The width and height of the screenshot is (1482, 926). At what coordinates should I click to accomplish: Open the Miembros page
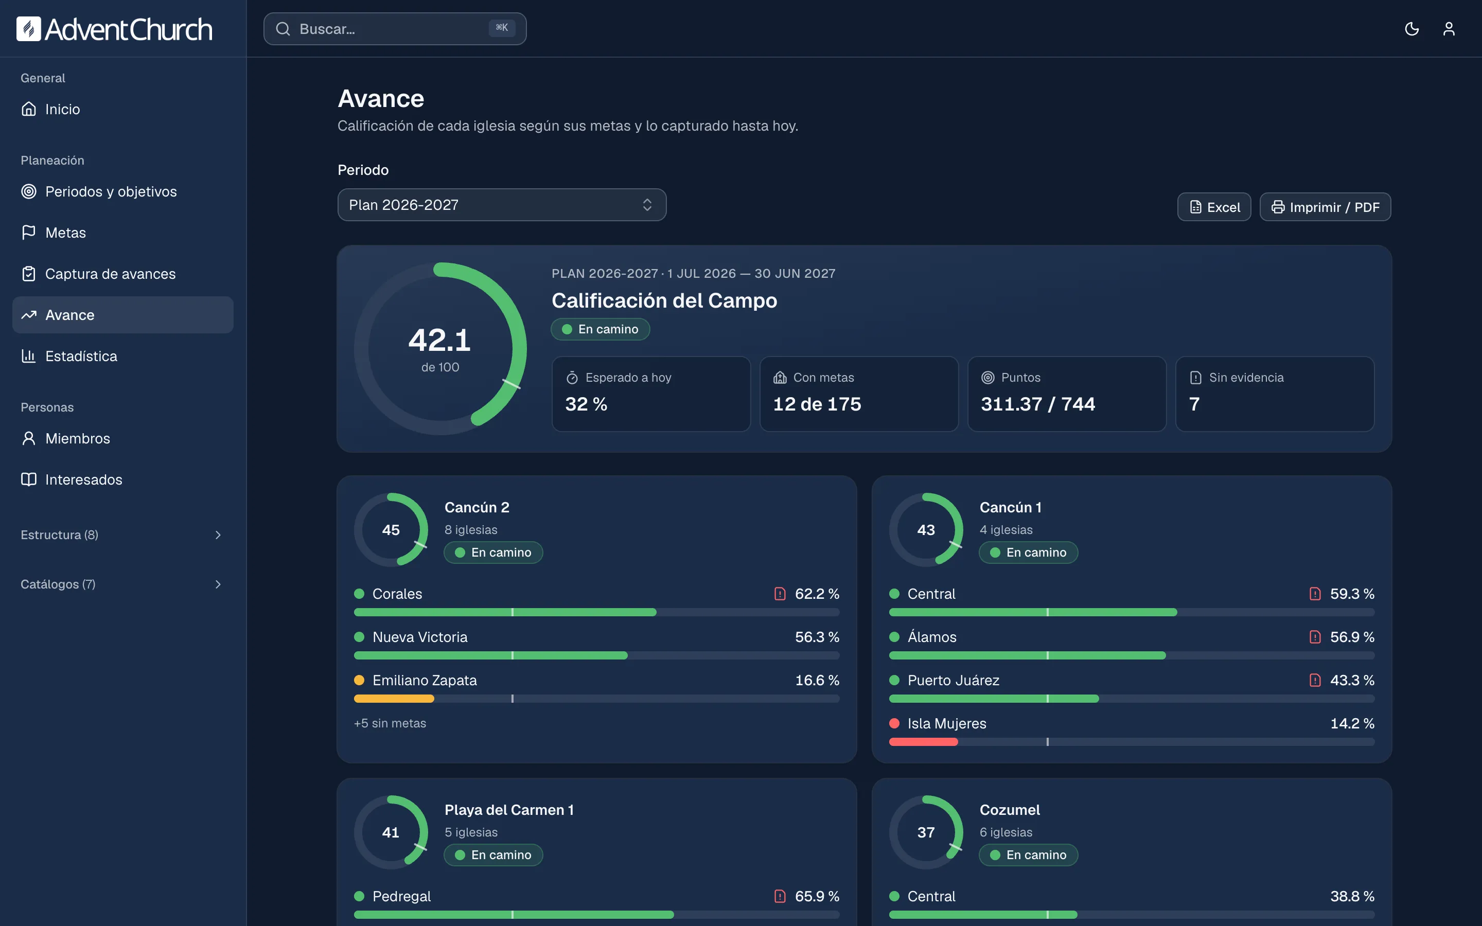pos(122,438)
